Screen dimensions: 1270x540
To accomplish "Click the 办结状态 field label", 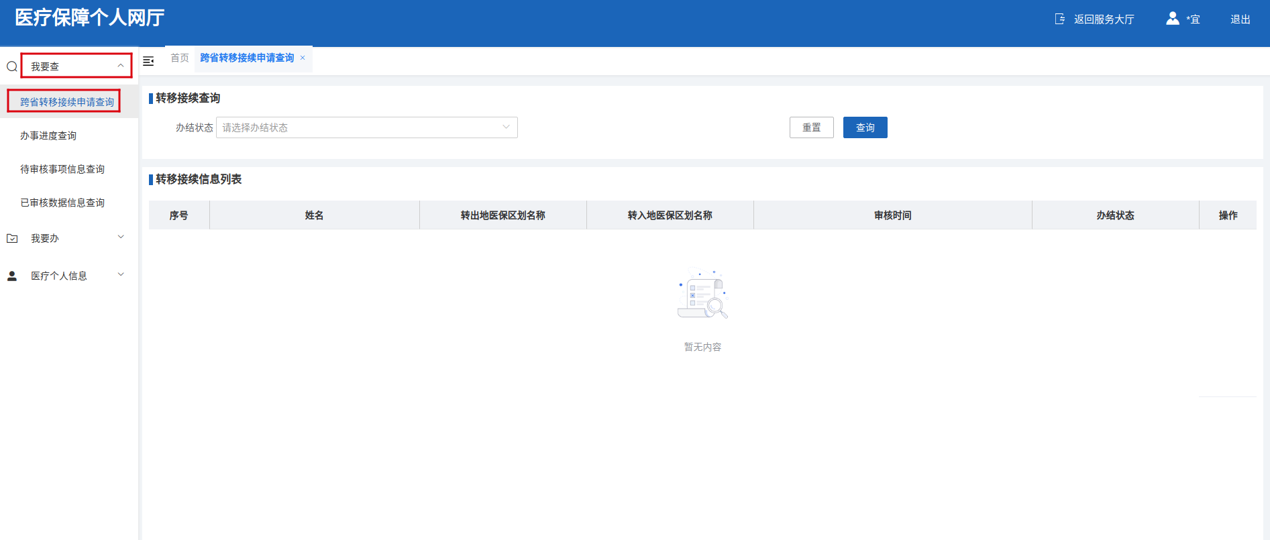I will (x=195, y=127).
